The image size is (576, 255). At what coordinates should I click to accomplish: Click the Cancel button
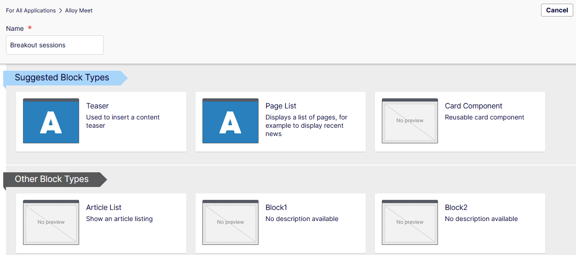click(x=557, y=10)
